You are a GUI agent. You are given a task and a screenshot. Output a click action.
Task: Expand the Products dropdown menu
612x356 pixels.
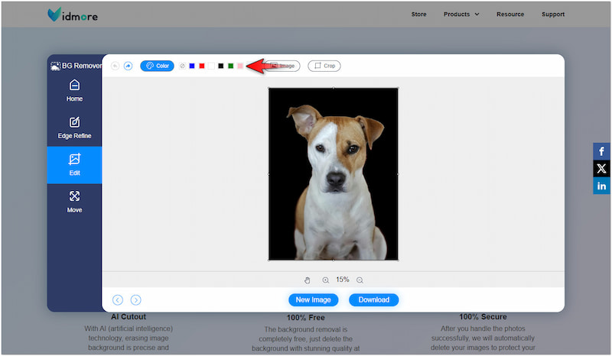coord(462,14)
